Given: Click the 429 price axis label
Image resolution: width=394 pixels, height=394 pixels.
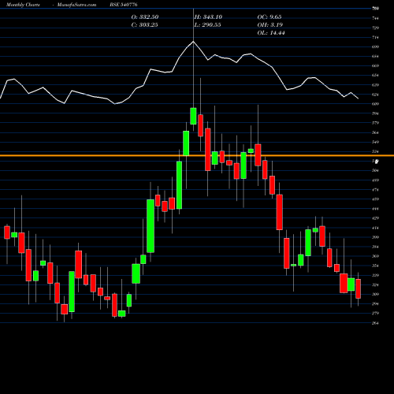Looking at the screenshot, I should 375,218.
